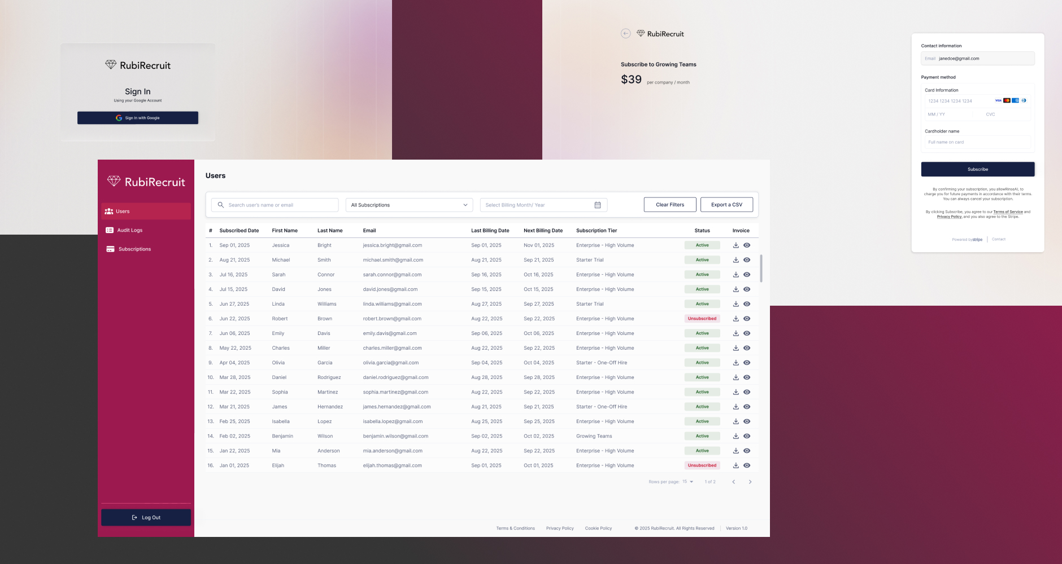The height and width of the screenshot is (564, 1062).
Task: Click Export a CSV button
Action: (726, 205)
